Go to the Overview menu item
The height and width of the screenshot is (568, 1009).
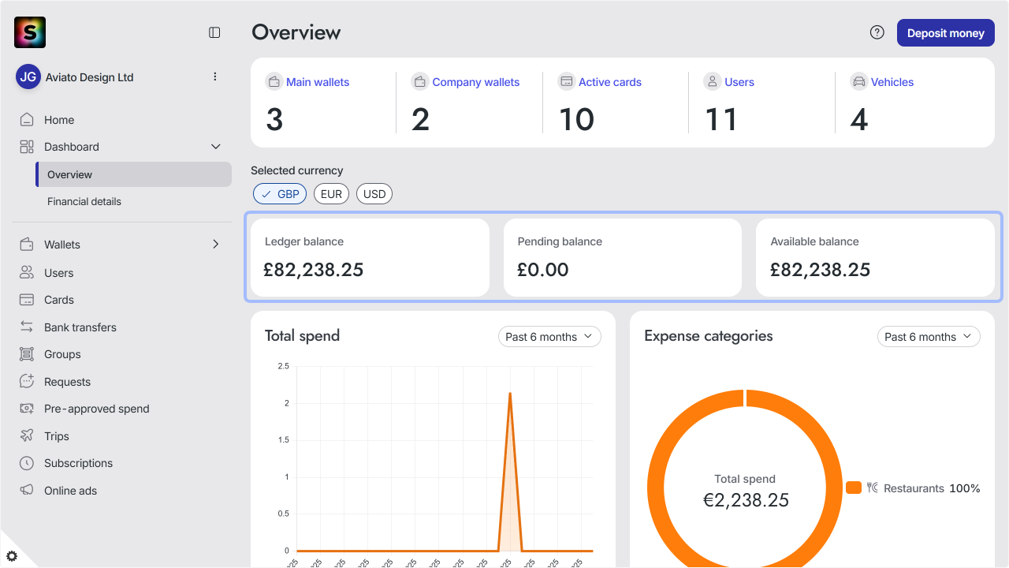(x=134, y=174)
